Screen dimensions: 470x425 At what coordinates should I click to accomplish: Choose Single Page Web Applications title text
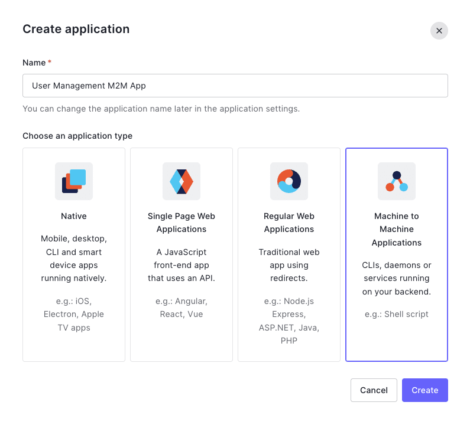(x=181, y=223)
